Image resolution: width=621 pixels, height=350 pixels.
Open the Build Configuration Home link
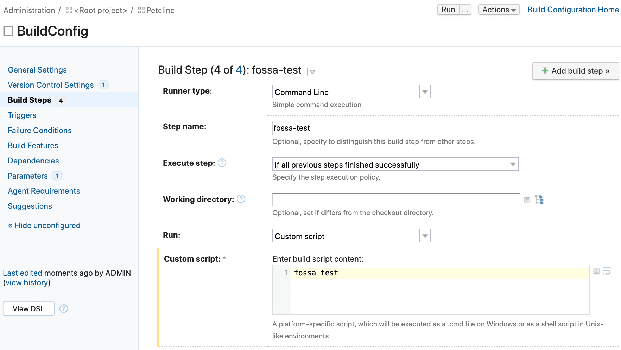(573, 10)
